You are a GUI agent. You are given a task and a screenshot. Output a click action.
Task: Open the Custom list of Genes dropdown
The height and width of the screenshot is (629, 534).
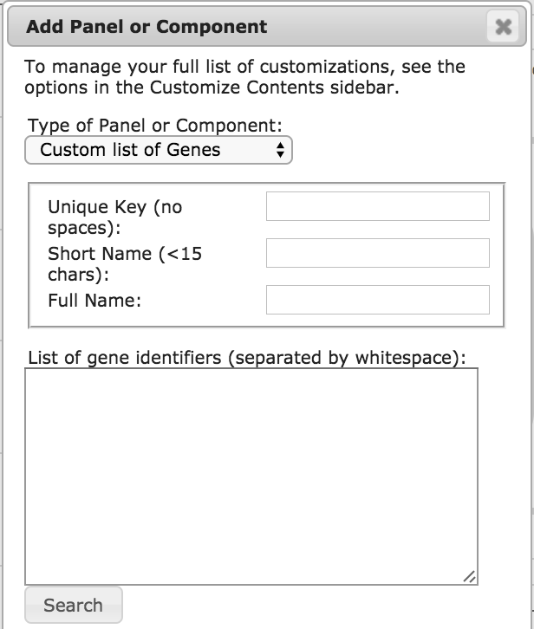point(159,150)
